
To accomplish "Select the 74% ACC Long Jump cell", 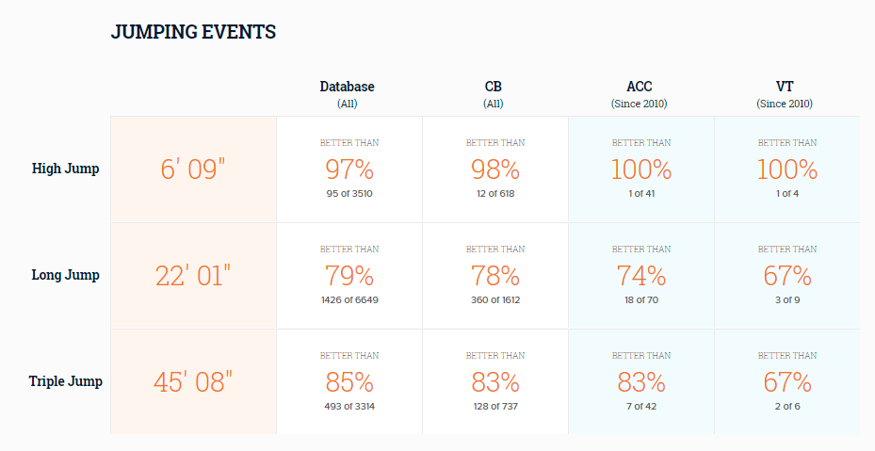I will point(641,276).
